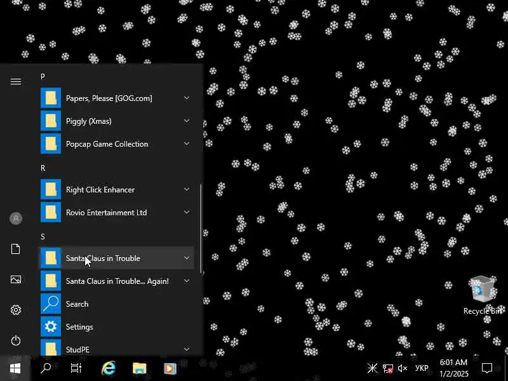Image resolution: width=508 pixels, height=381 pixels.
Task: Open the Rovio Entertainment Ltd entry
Action: 116,212
